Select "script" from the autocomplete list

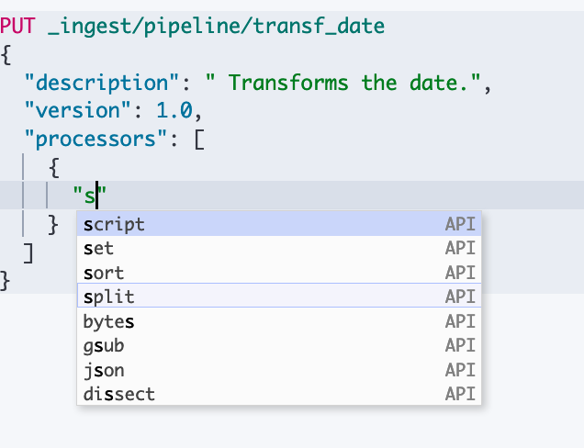tap(115, 225)
